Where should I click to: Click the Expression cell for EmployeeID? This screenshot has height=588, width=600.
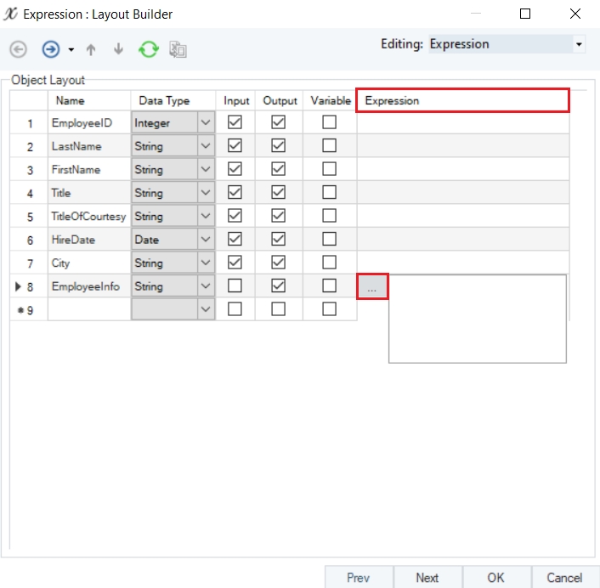(463, 123)
